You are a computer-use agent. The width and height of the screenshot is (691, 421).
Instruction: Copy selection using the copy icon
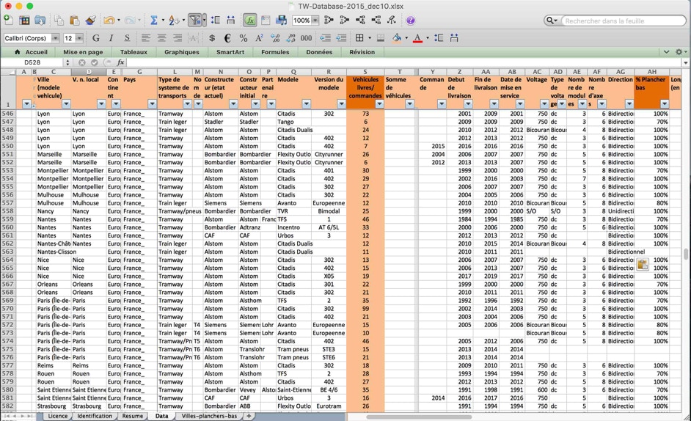tap(59, 21)
